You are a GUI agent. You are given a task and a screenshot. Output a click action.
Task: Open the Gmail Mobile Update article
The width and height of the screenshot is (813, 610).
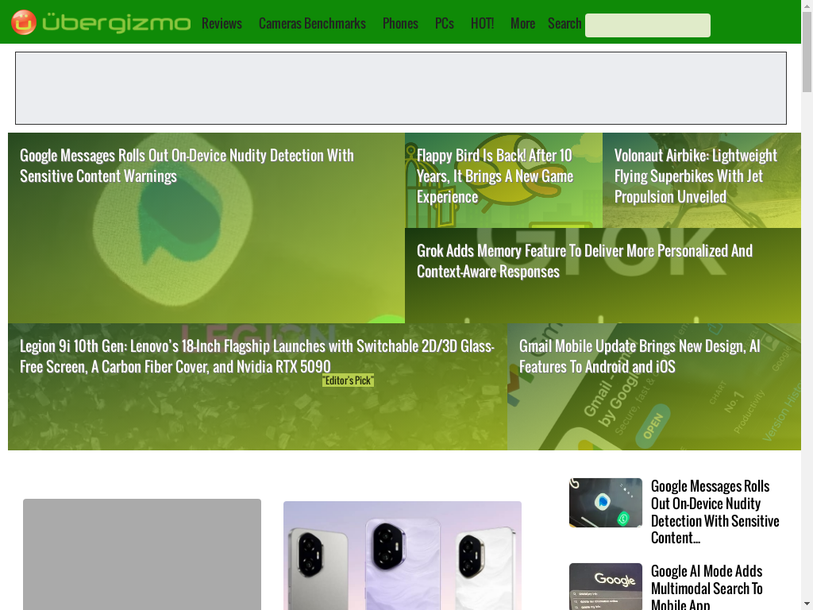pyautogui.click(x=639, y=357)
